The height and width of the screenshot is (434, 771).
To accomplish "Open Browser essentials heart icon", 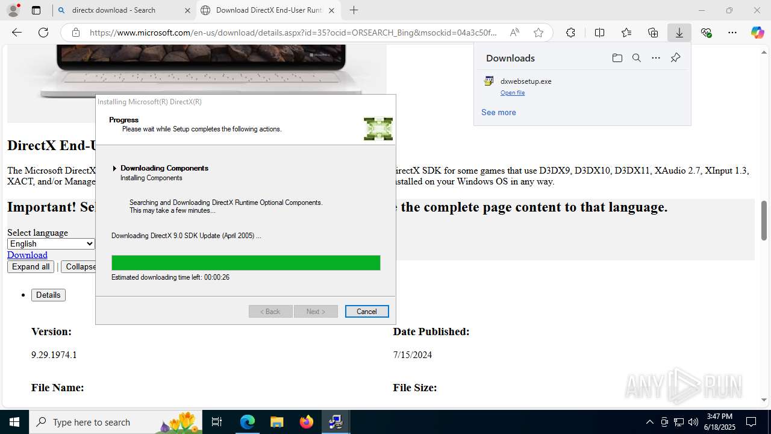I will click(706, 33).
